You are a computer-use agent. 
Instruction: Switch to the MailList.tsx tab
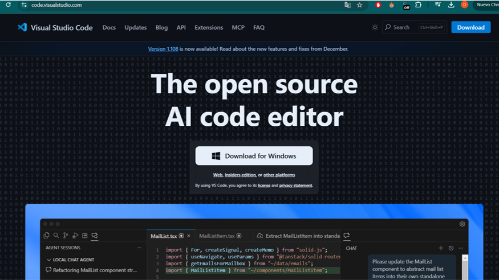pos(164,236)
